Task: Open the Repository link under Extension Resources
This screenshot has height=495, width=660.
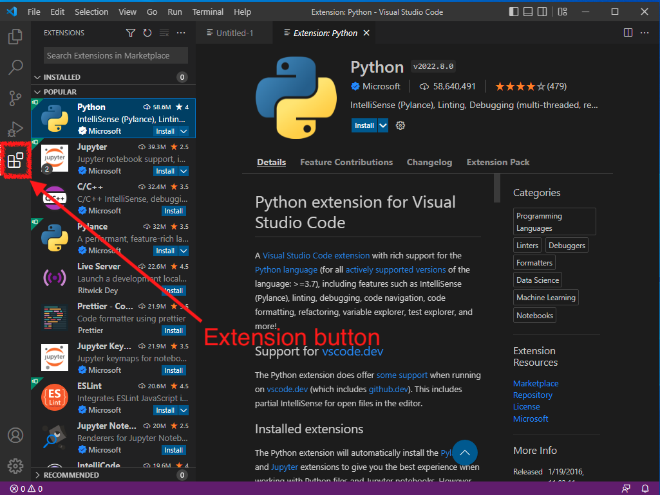Action: [x=533, y=395]
